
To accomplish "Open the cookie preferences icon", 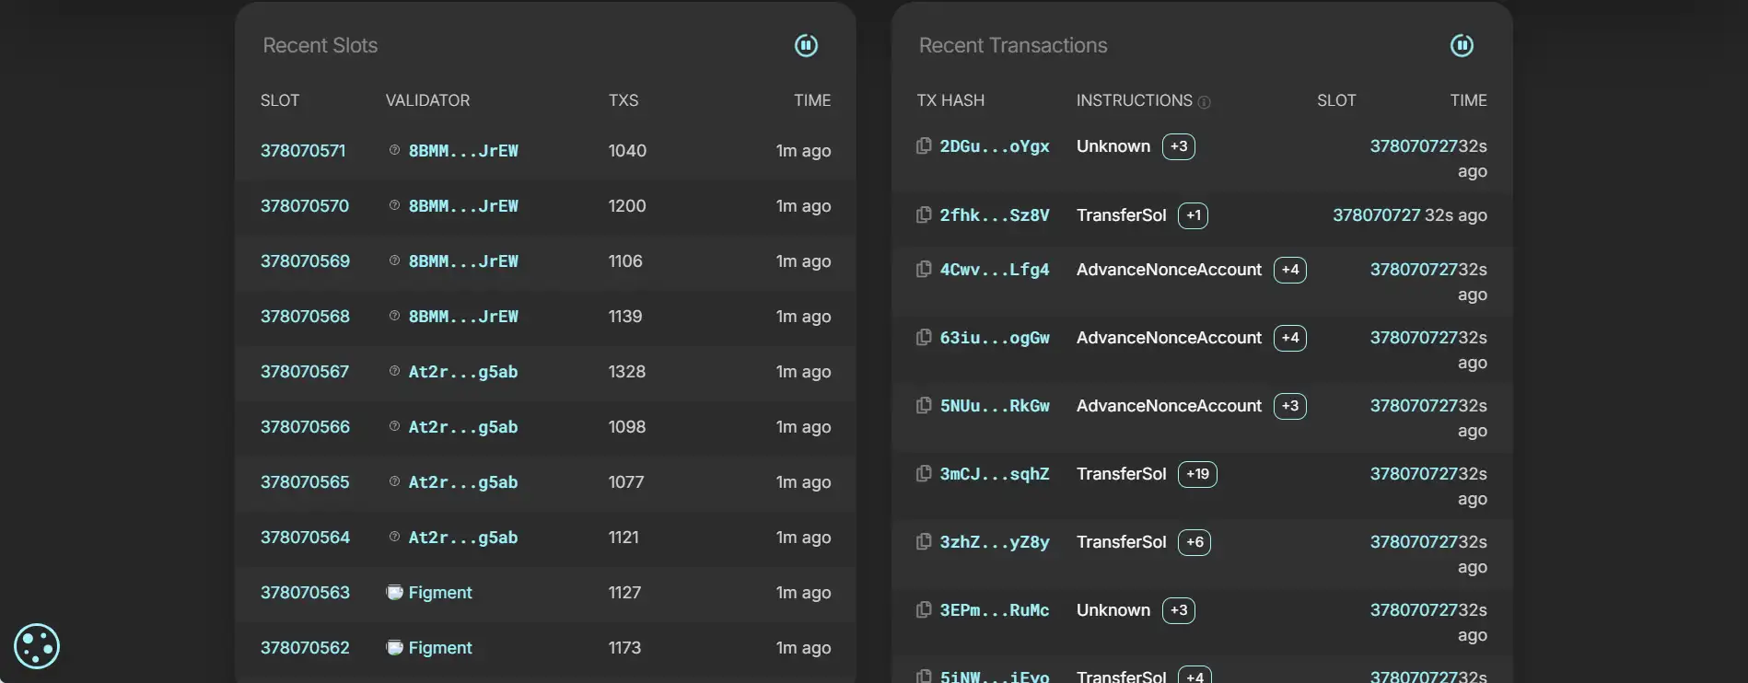I will pos(37,646).
